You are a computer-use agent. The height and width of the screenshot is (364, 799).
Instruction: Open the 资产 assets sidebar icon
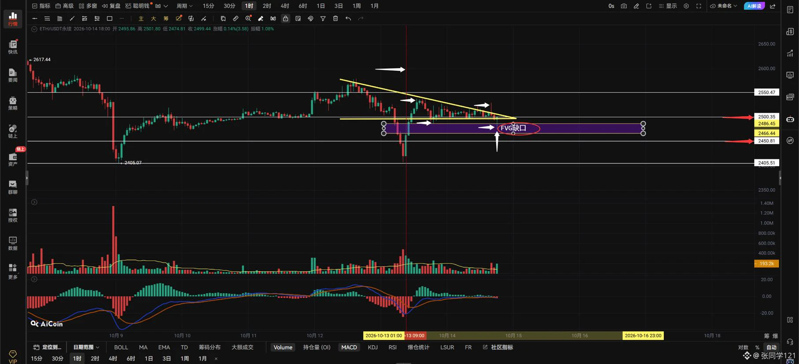point(13,159)
